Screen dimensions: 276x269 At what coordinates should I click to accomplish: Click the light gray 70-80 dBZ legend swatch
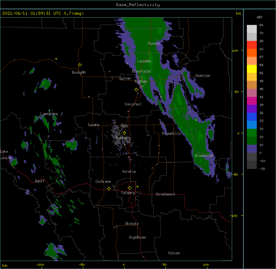tap(252, 29)
